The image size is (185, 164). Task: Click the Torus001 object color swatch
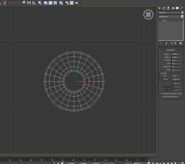182,13
